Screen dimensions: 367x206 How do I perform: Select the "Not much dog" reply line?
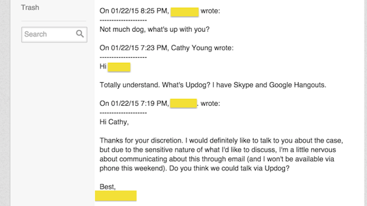coord(154,30)
